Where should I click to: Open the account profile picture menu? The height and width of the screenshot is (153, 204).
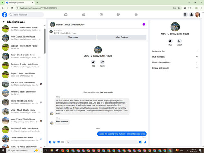(197, 15)
